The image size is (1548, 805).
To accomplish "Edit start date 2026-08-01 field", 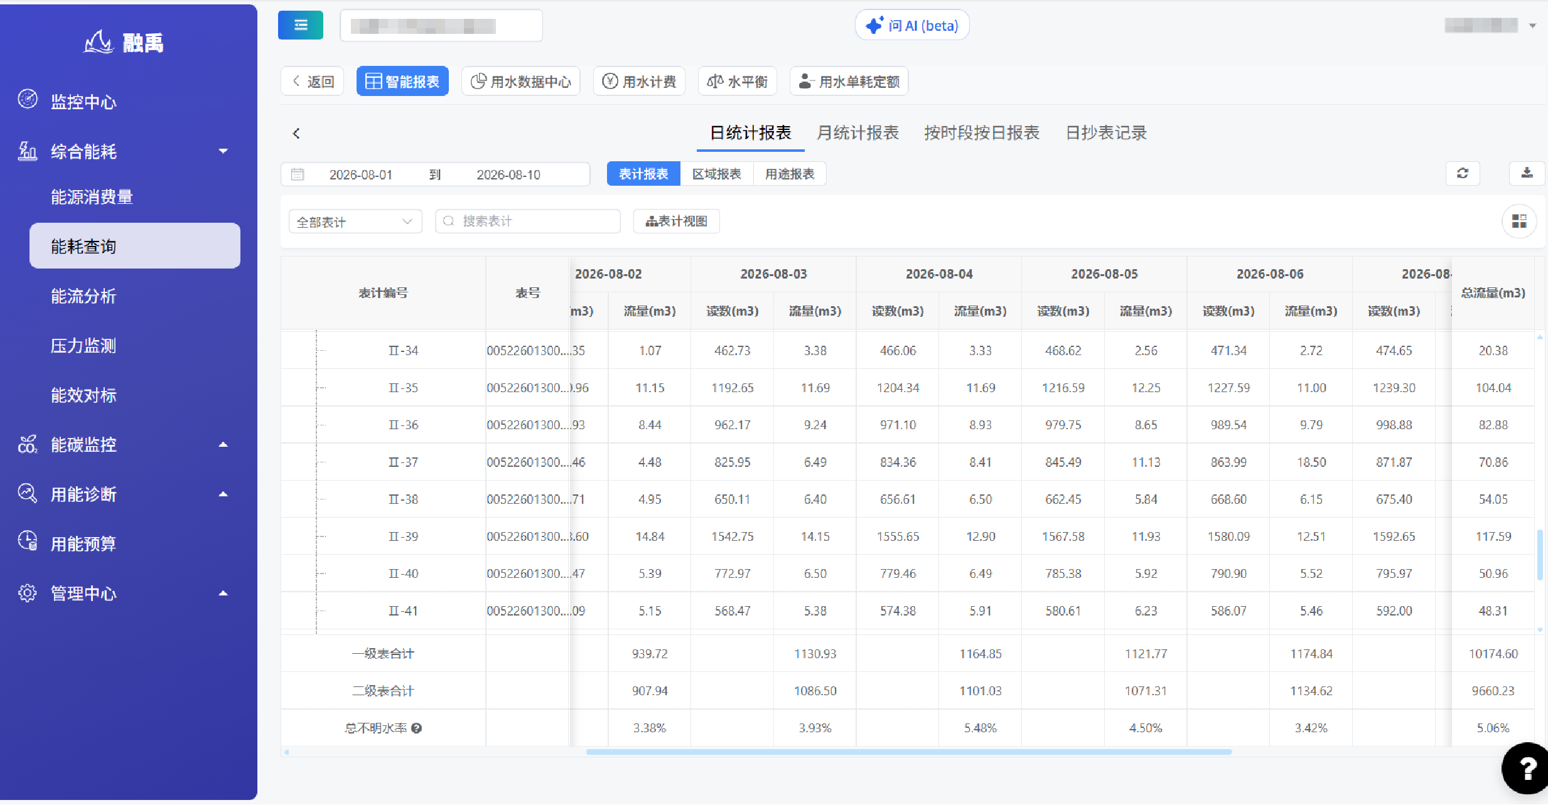I will [x=361, y=174].
